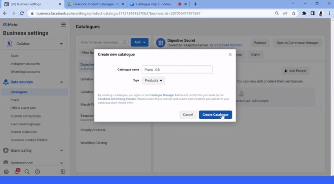The image size is (334, 184).
Task: Click the Claim tab button
Action: click(255, 55)
